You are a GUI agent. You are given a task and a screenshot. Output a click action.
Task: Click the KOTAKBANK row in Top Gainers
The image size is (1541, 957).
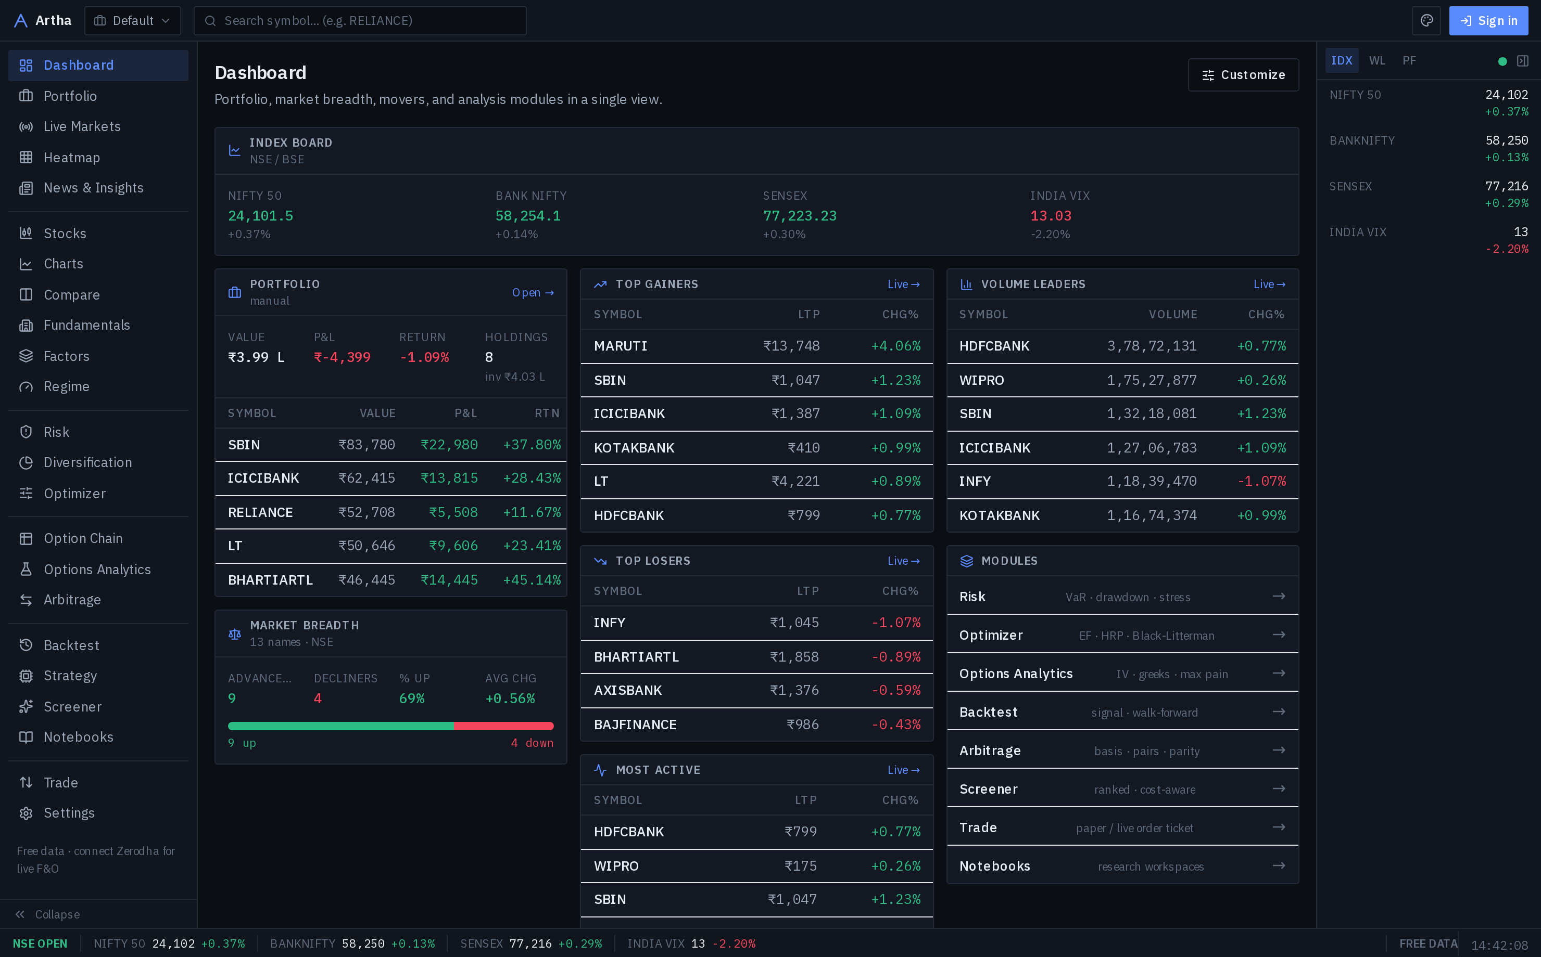click(x=757, y=448)
